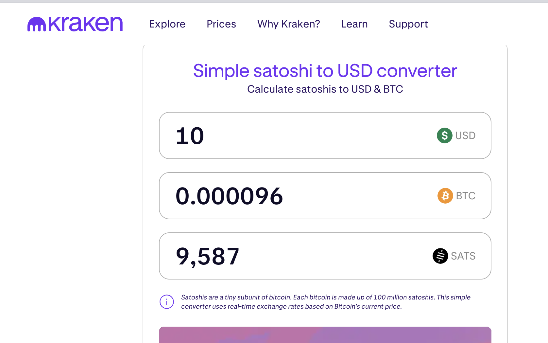Open the Prices menu item

[221, 24]
